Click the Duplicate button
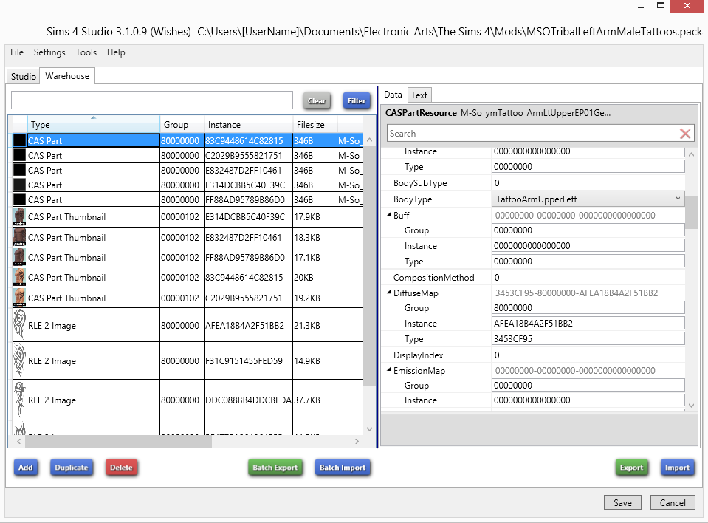 (72, 468)
